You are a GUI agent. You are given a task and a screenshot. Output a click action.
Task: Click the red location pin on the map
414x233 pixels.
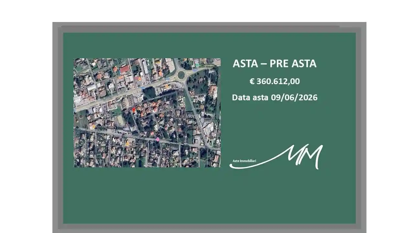[134, 110]
